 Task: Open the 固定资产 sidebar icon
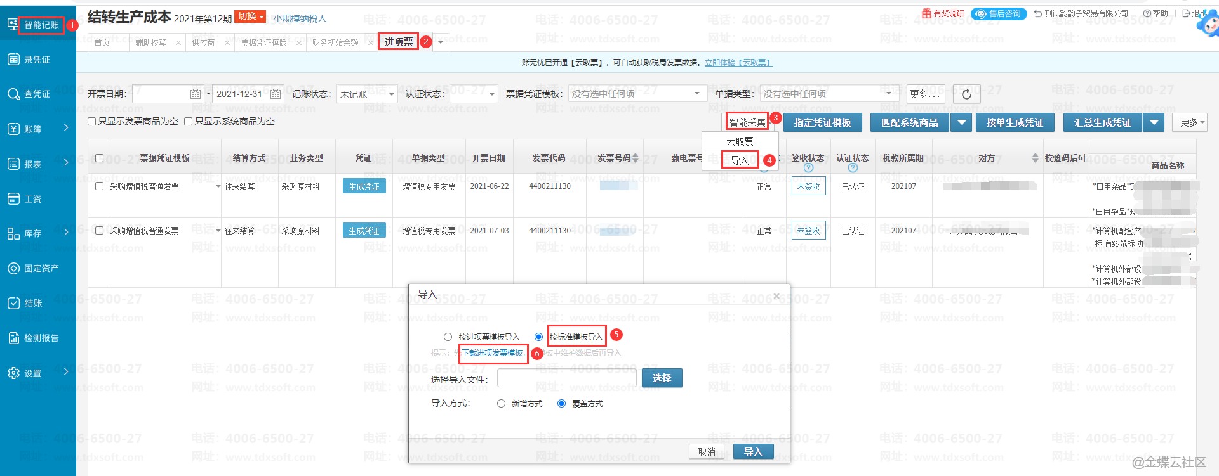click(x=13, y=269)
